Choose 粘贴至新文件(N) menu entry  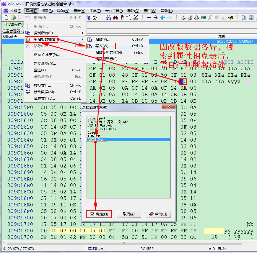(117, 52)
